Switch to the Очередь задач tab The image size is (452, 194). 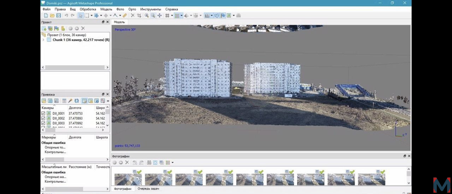pos(149,189)
